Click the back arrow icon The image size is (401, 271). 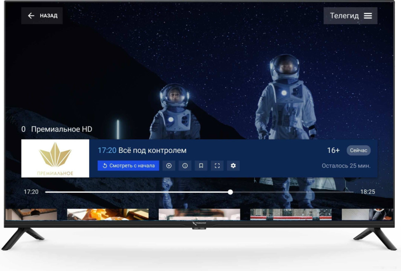31,16
